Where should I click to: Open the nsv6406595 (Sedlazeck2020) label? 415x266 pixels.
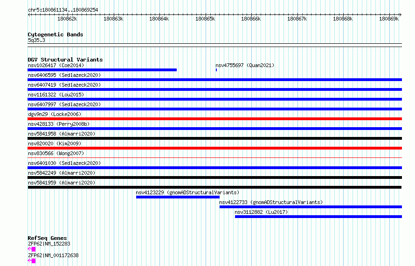(64, 75)
